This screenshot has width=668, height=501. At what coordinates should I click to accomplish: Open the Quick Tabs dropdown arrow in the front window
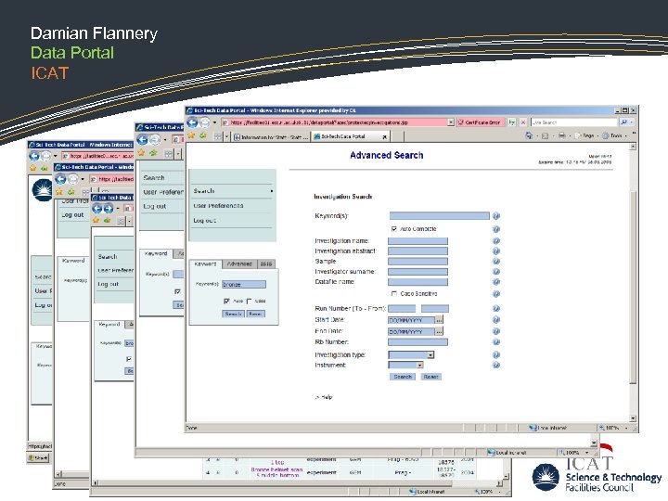[226, 136]
